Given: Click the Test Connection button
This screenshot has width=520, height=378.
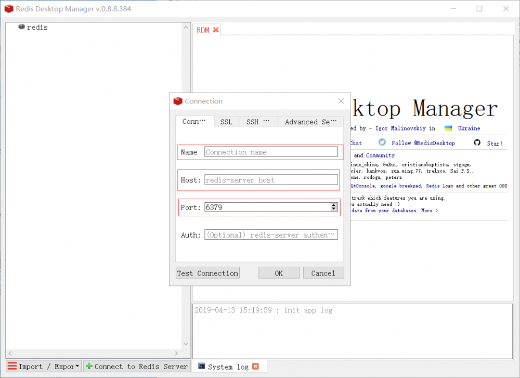Looking at the screenshot, I should point(207,272).
